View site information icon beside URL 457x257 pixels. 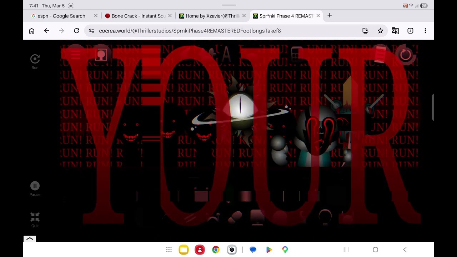click(x=92, y=31)
